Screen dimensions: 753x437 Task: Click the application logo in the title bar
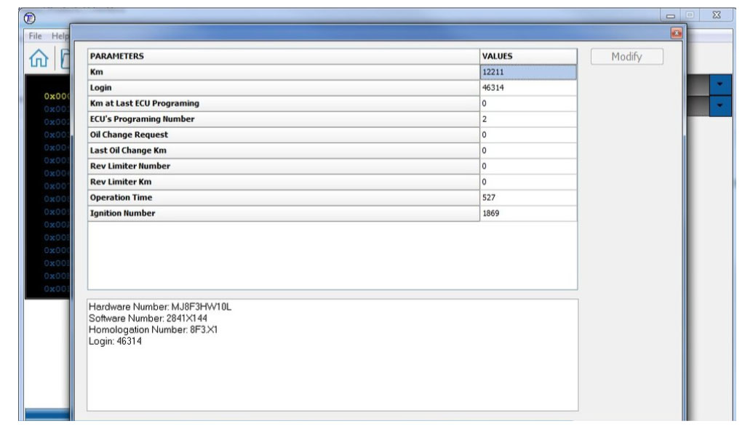(x=31, y=17)
